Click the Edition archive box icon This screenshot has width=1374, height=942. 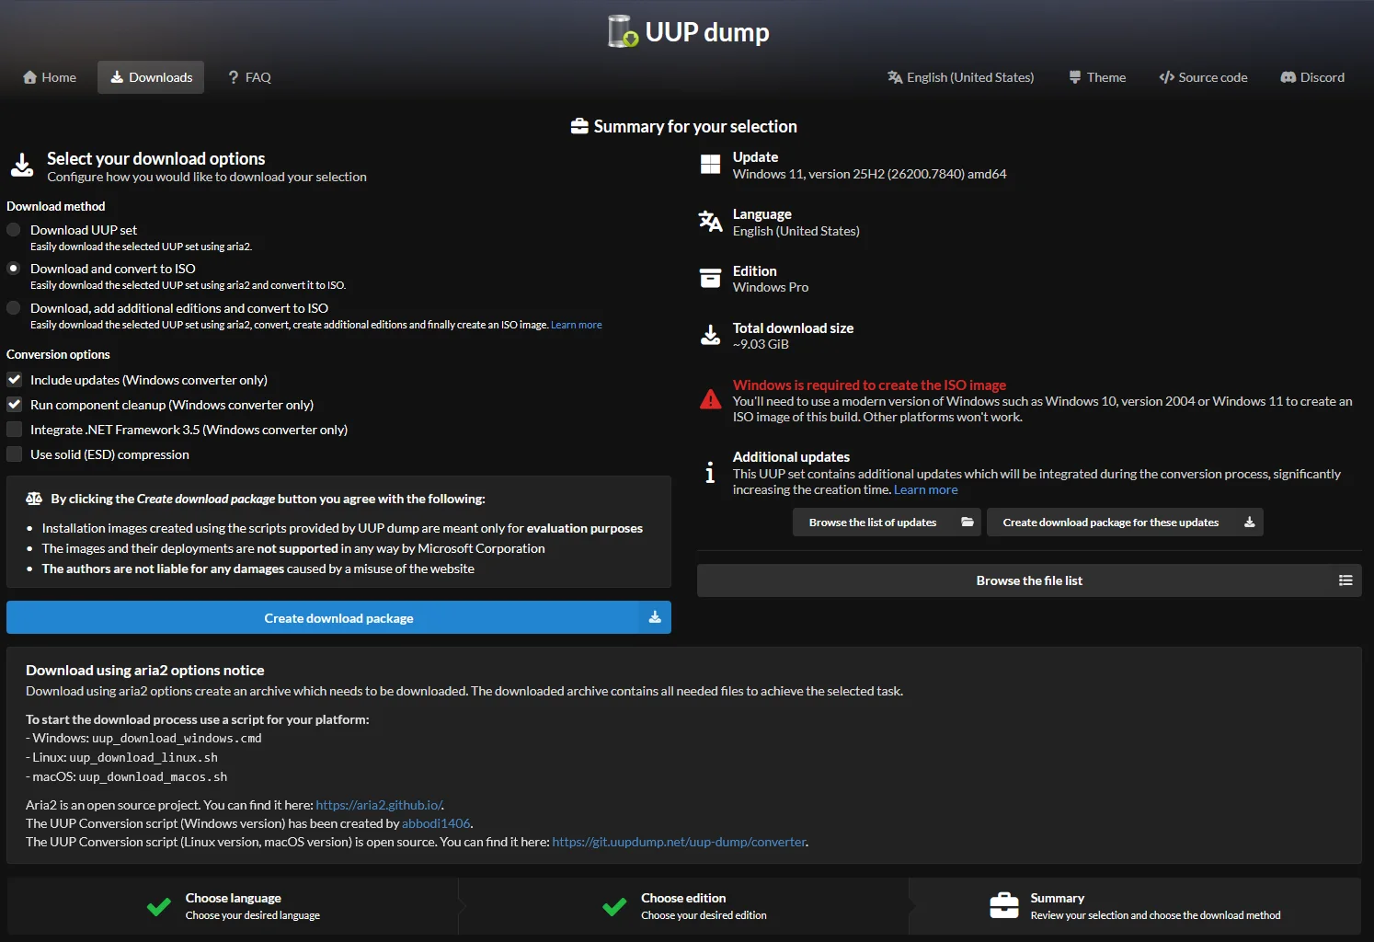coord(710,278)
